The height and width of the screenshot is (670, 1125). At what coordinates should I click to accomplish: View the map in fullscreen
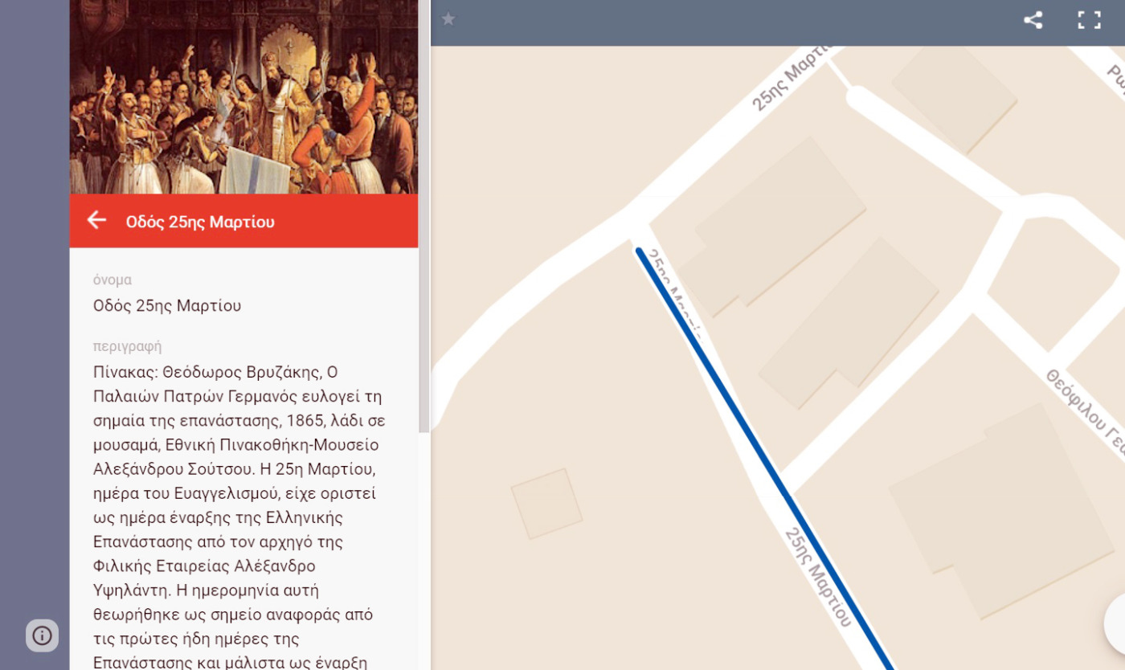(1089, 20)
